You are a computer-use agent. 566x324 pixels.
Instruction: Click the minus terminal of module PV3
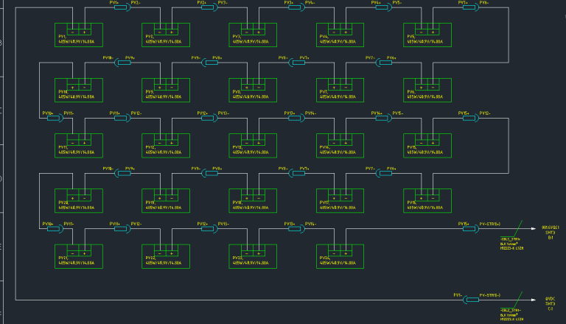[247, 32]
